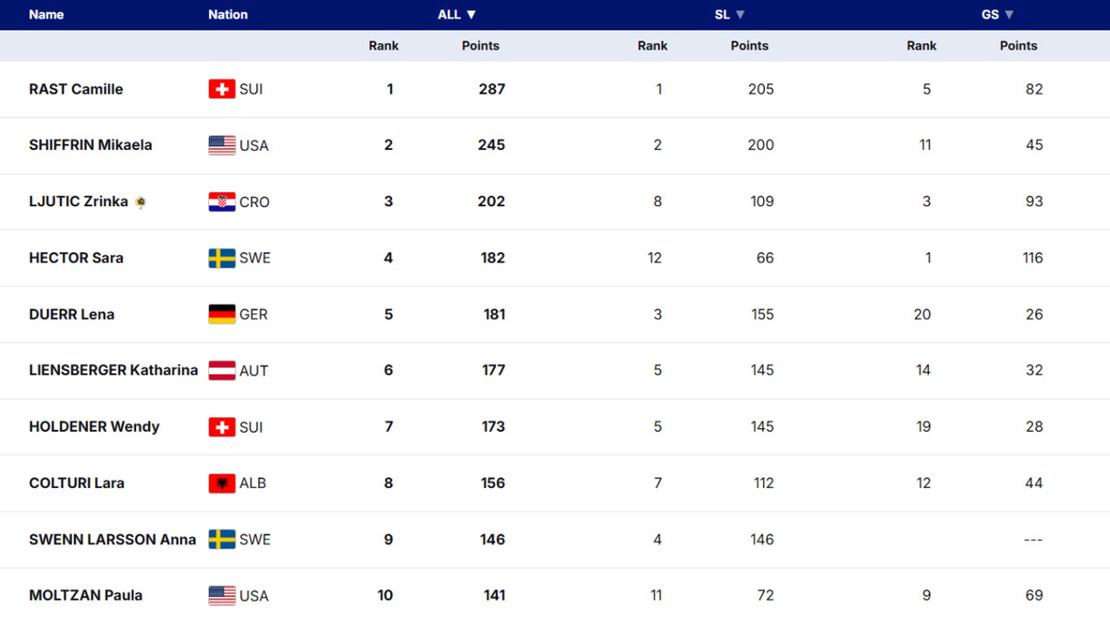Sort standings by SL discipline arrow
Image resolution: width=1110 pixels, height=624 pixels.
click(x=740, y=15)
